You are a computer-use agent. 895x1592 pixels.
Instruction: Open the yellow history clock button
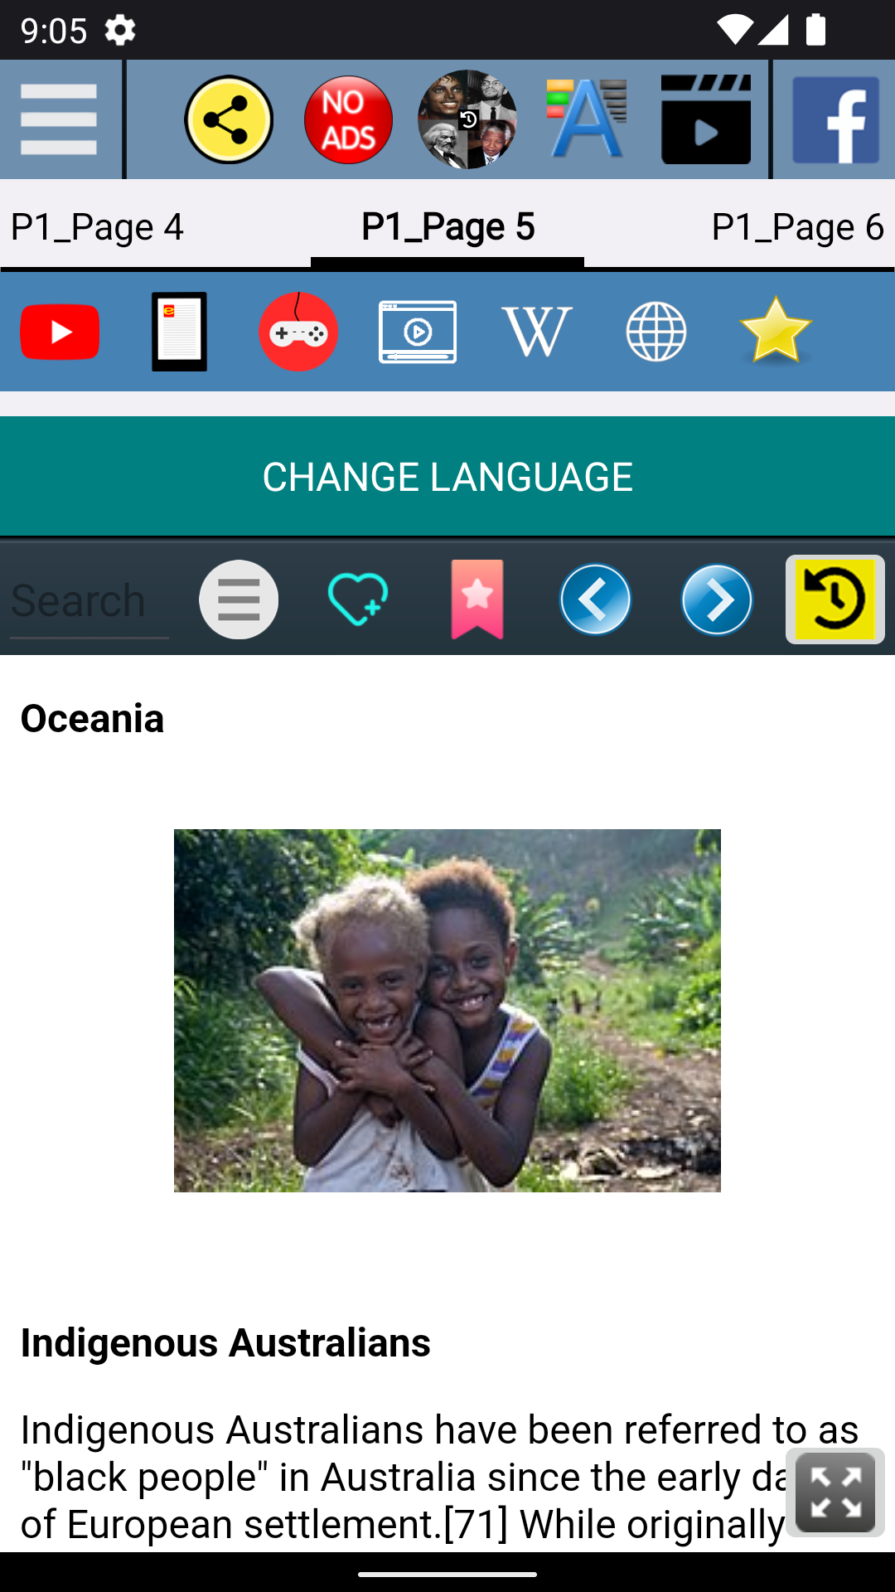[835, 599]
